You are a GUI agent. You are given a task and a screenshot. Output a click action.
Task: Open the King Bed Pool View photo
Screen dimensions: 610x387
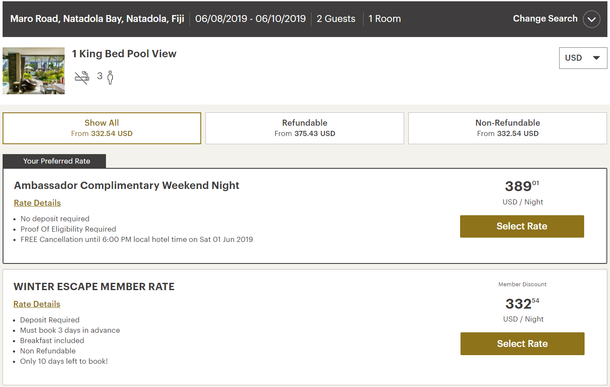point(34,71)
